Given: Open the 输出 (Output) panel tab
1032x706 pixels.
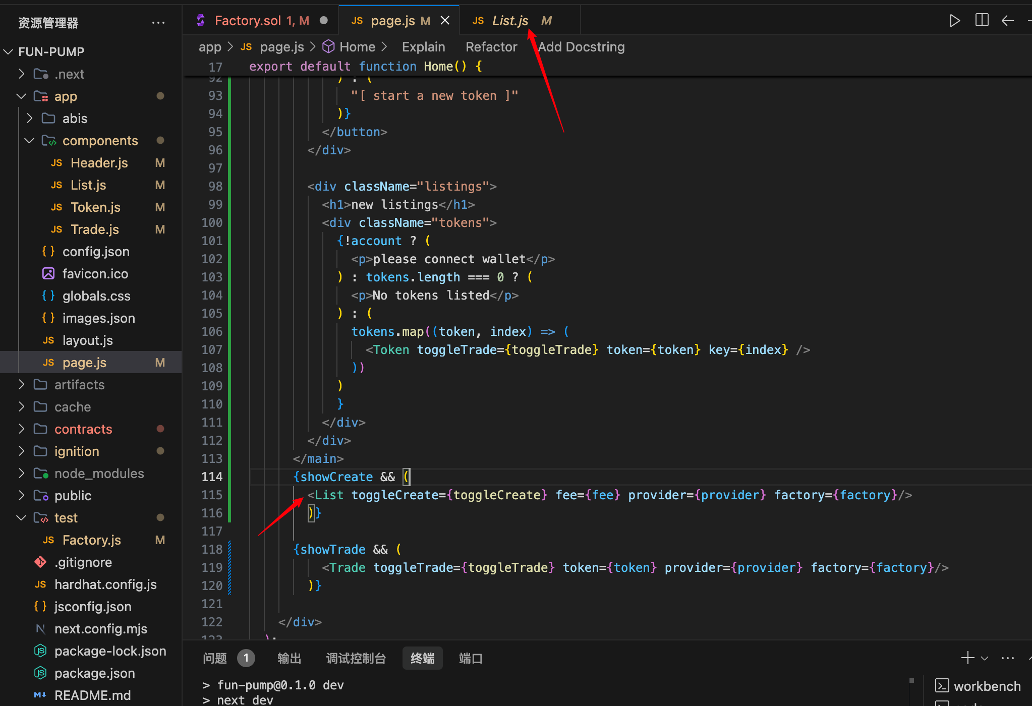Looking at the screenshot, I should tap(290, 658).
